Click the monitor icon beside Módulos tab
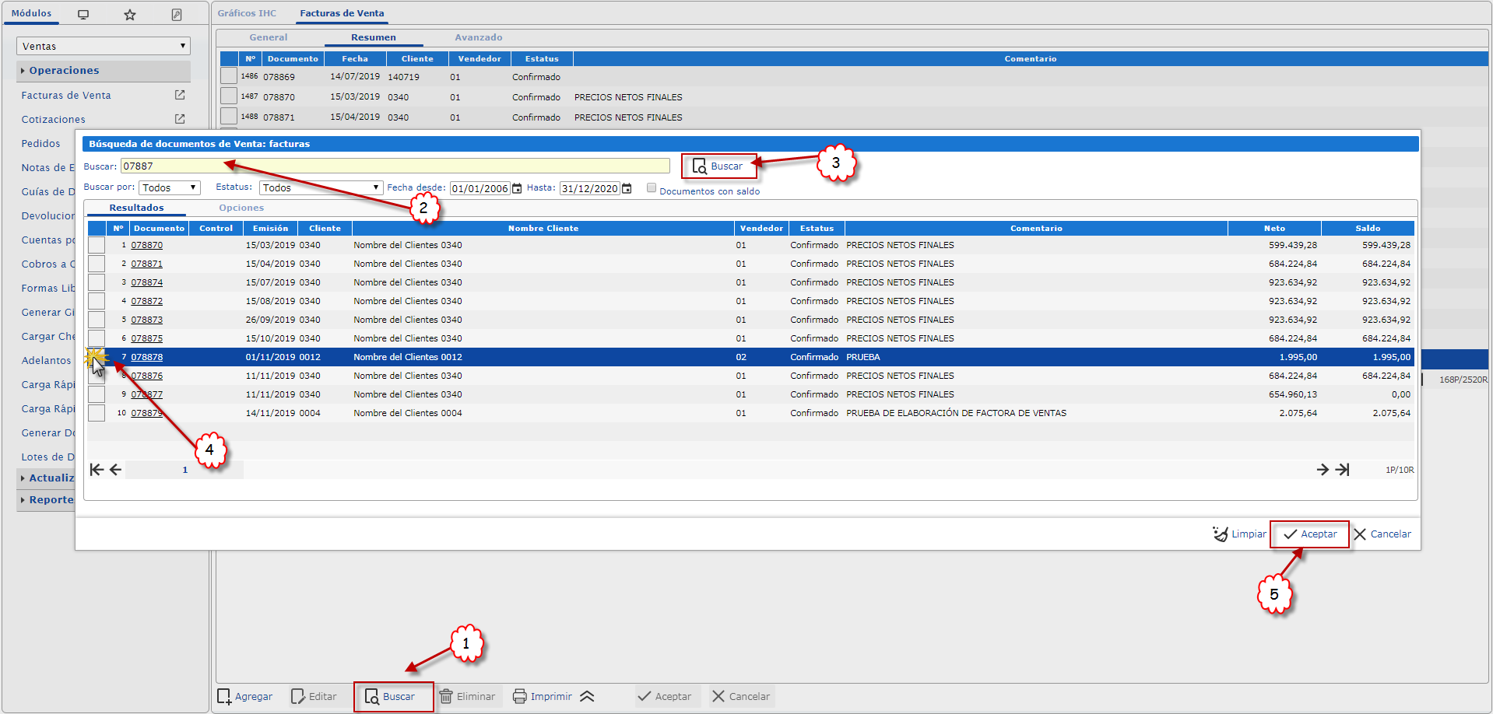Viewport: 1493px width, 714px height. coord(83,15)
